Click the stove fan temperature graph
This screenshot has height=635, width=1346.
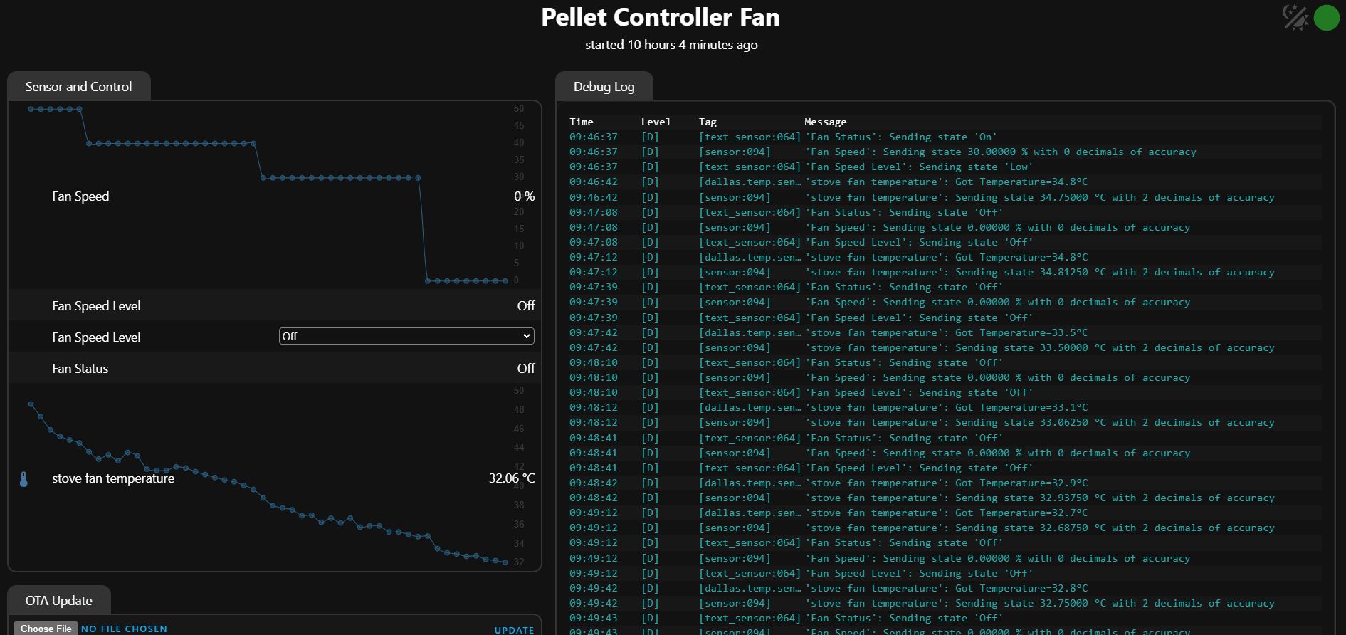point(268,483)
